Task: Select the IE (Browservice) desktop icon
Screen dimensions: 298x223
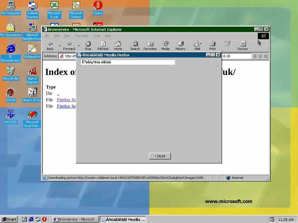Action: (x=11, y=53)
